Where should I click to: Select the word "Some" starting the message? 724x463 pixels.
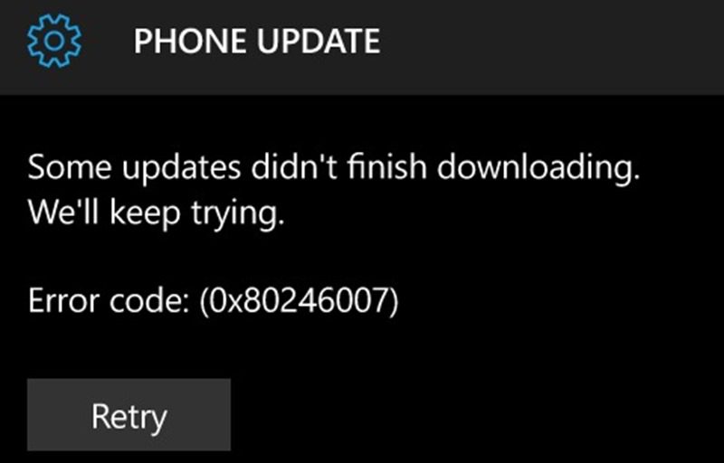70,167
